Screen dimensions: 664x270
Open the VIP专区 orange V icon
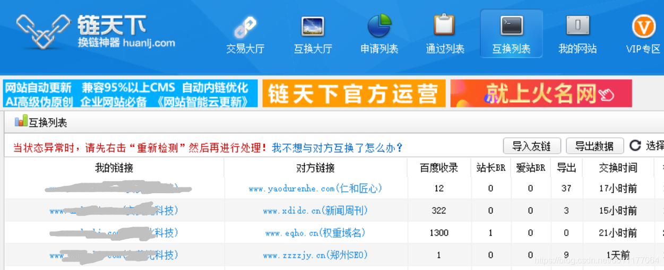(644, 26)
